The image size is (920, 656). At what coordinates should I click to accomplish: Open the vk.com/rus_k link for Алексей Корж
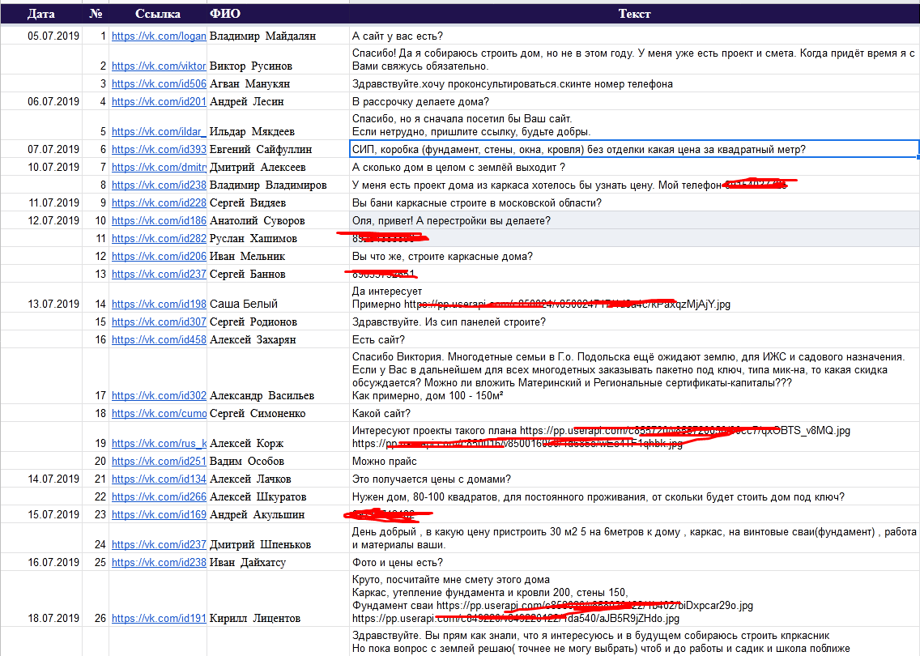pyautogui.click(x=159, y=443)
